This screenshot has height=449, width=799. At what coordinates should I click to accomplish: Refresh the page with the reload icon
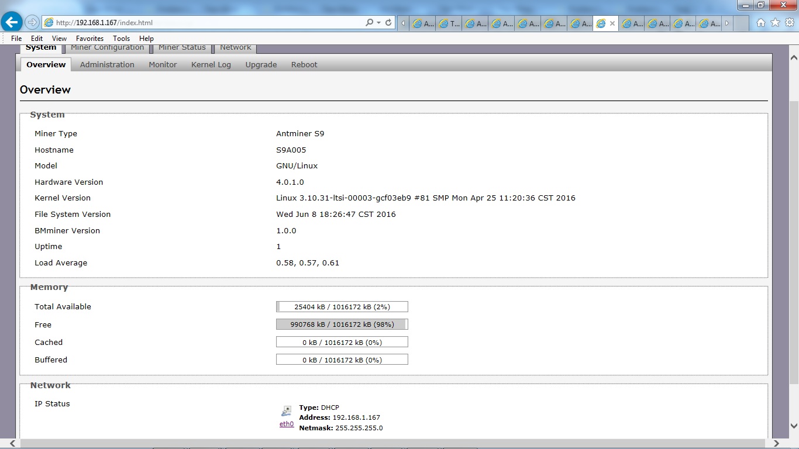pos(389,22)
